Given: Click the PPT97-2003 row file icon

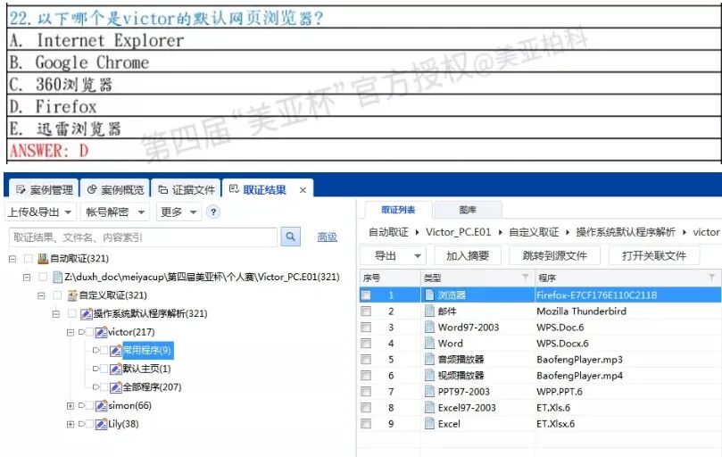Looking at the screenshot, I should (x=429, y=391).
